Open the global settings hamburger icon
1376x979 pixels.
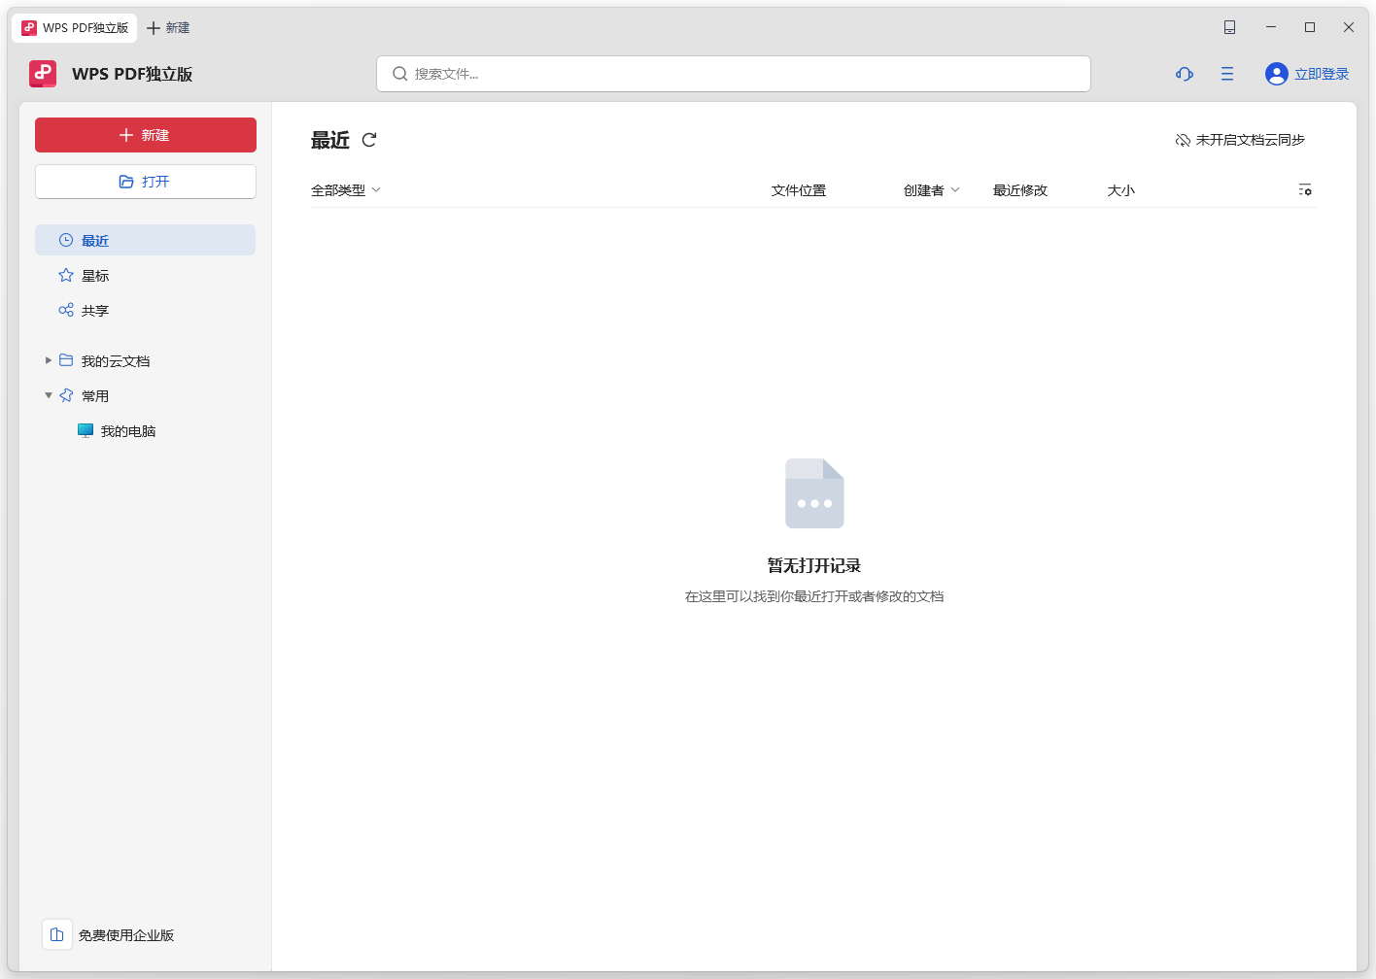pos(1226,73)
